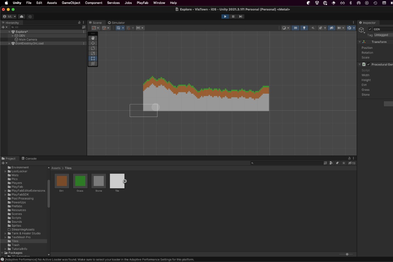393x262 pixels.
Task: Expand the GEN object in Hierarchy
Action: pyautogui.click(x=13, y=36)
